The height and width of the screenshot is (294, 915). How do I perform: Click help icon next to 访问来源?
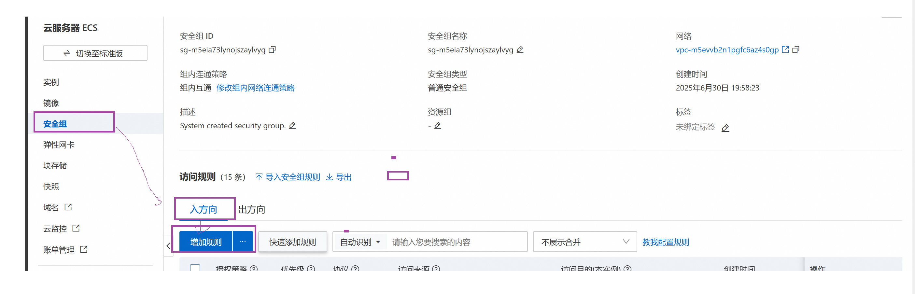436,269
